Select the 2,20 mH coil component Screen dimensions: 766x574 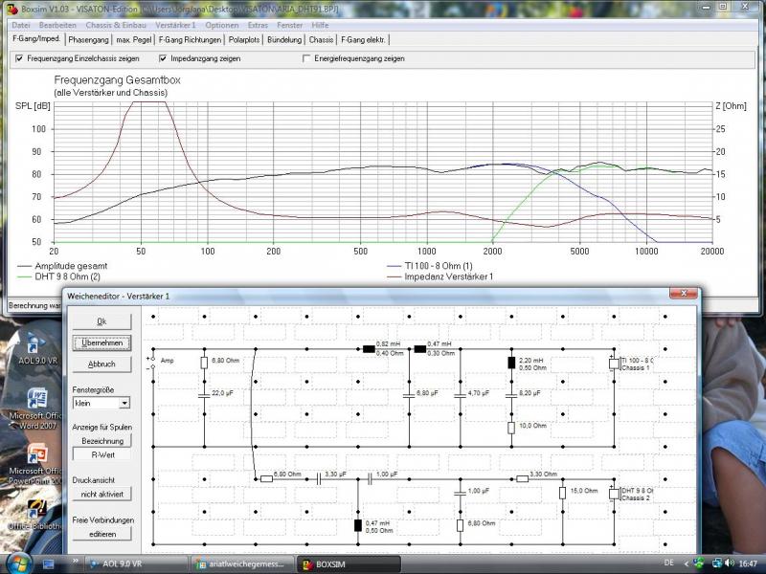(511, 363)
